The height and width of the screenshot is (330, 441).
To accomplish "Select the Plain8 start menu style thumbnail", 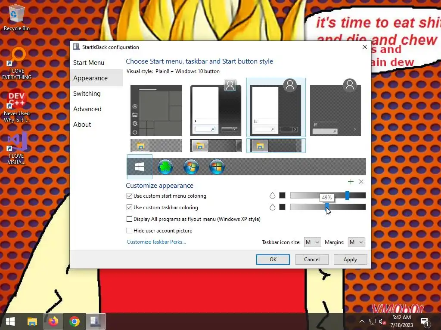I will [x=276, y=107].
